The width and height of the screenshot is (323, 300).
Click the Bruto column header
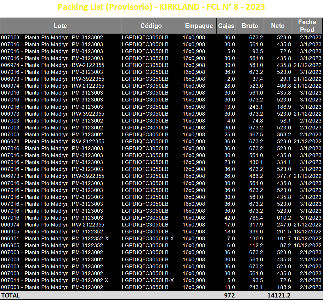point(250,26)
